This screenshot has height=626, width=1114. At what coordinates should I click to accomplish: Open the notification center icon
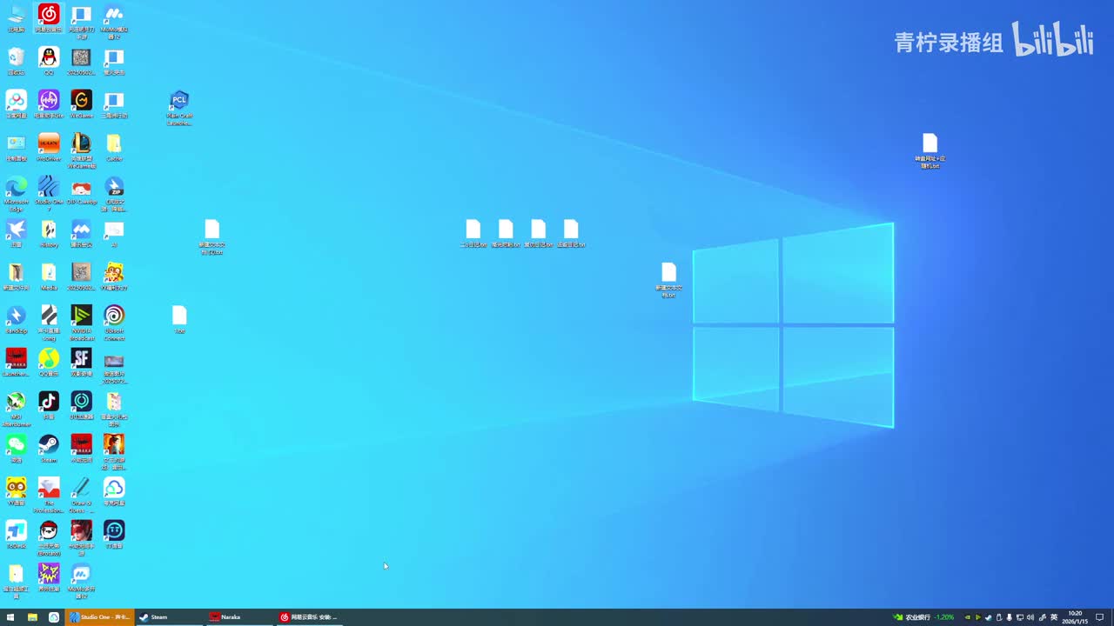click(1101, 617)
